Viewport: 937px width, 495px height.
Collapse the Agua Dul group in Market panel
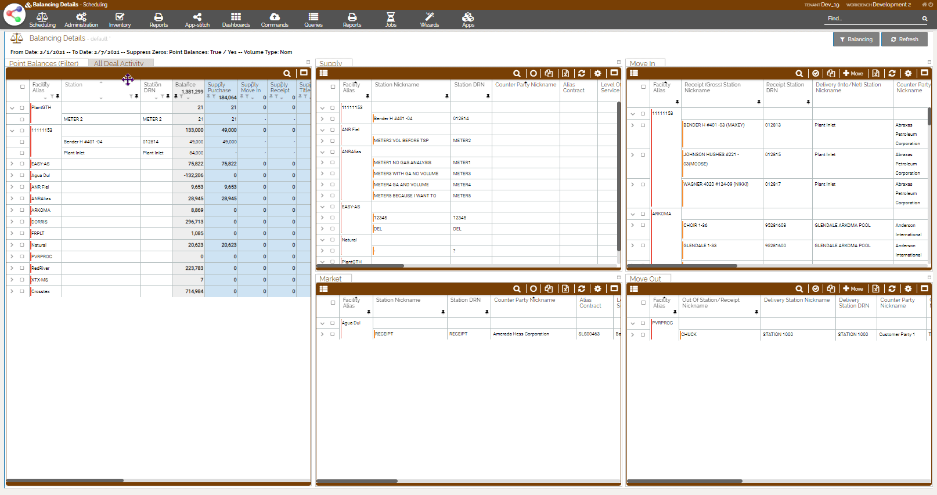pos(322,323)
